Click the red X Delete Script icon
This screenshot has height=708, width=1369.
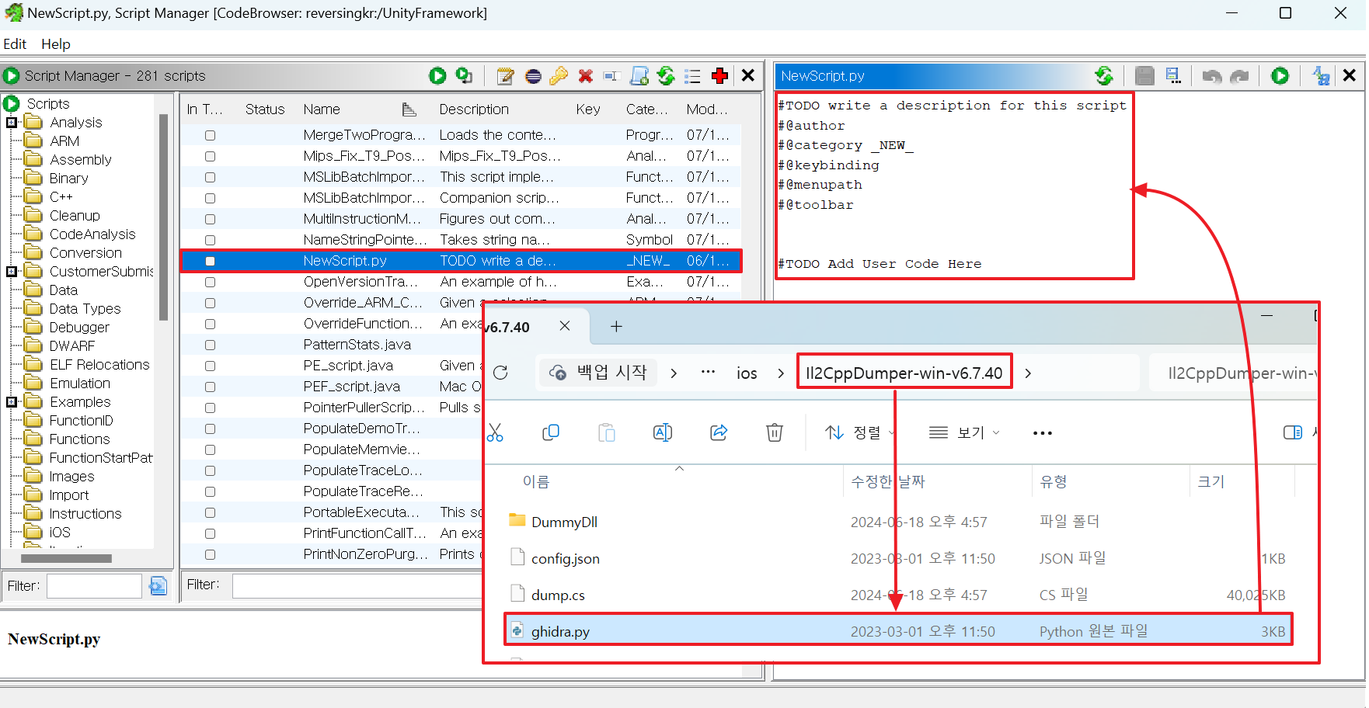(586, 75)
